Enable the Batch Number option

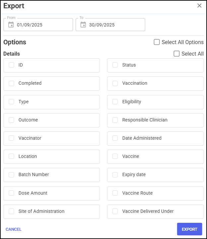(x=12, y=175)
